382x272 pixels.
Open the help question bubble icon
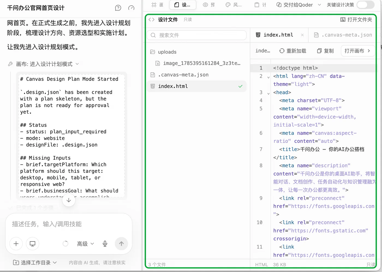point(118,8)
